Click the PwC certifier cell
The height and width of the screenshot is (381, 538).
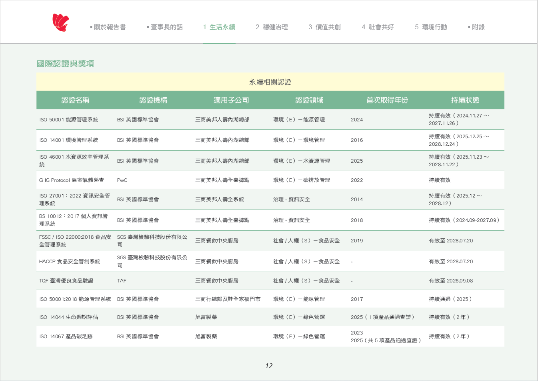pos(122,180)
